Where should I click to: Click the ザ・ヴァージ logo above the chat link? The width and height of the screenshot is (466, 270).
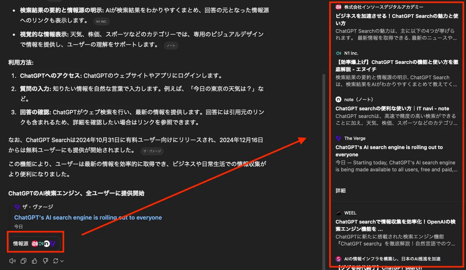(17, 207)
